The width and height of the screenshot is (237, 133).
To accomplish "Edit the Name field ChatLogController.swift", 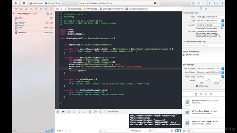I will (210, 17).
